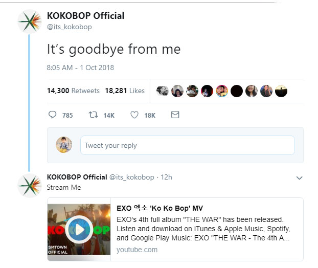
Task: Expand the tweet options chevron
Action: [x=299, y=178]
